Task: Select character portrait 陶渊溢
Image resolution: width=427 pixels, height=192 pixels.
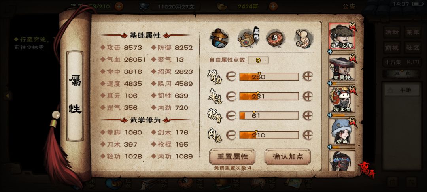Action: tap(342, 100)
